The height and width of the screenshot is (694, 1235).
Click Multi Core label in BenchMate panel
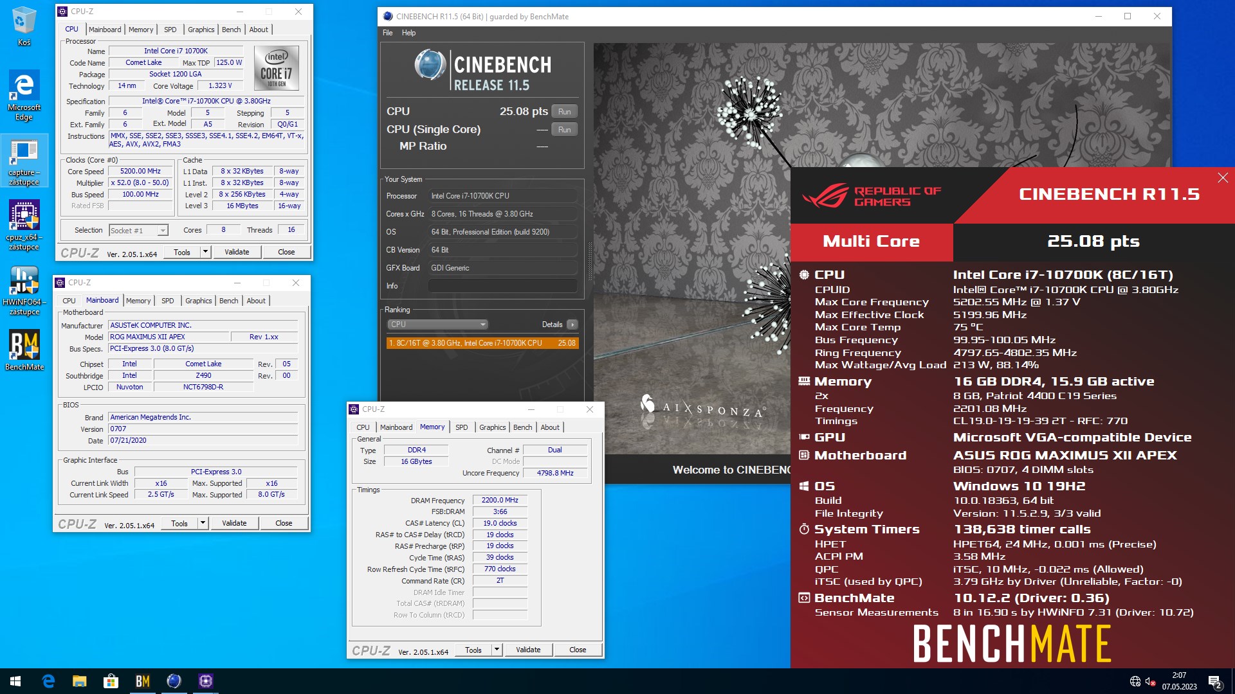[872, 242]
